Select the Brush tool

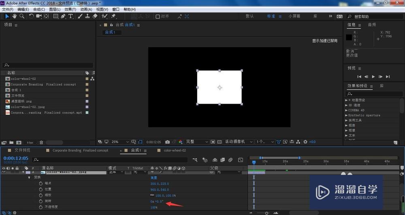click(80, 16)
